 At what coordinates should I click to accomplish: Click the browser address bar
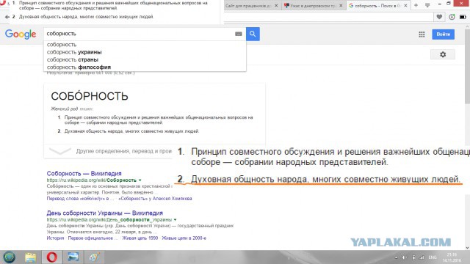328,17
